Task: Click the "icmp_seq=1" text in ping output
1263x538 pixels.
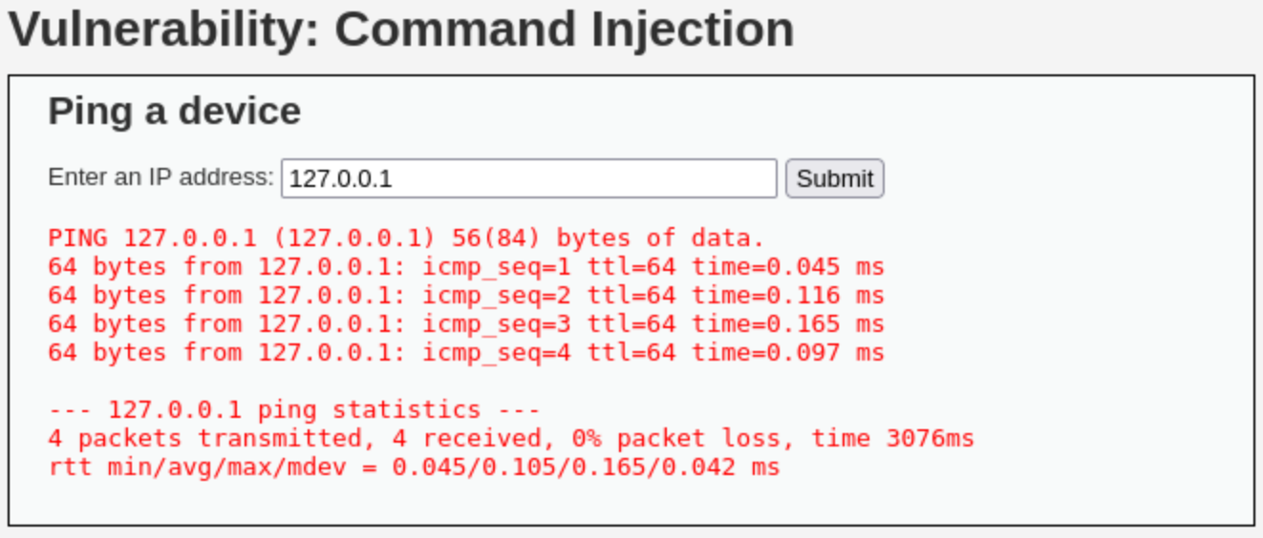Action: tap(498, 267)
